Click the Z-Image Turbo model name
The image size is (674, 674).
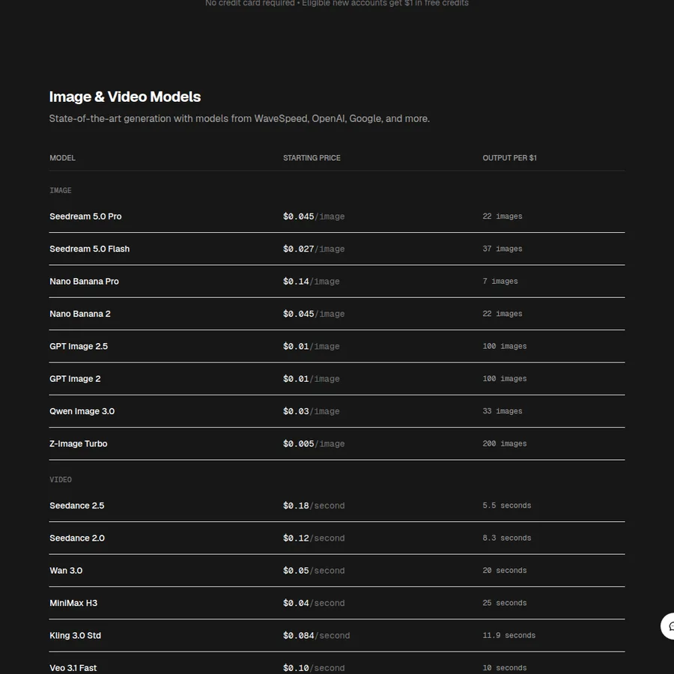78,443
